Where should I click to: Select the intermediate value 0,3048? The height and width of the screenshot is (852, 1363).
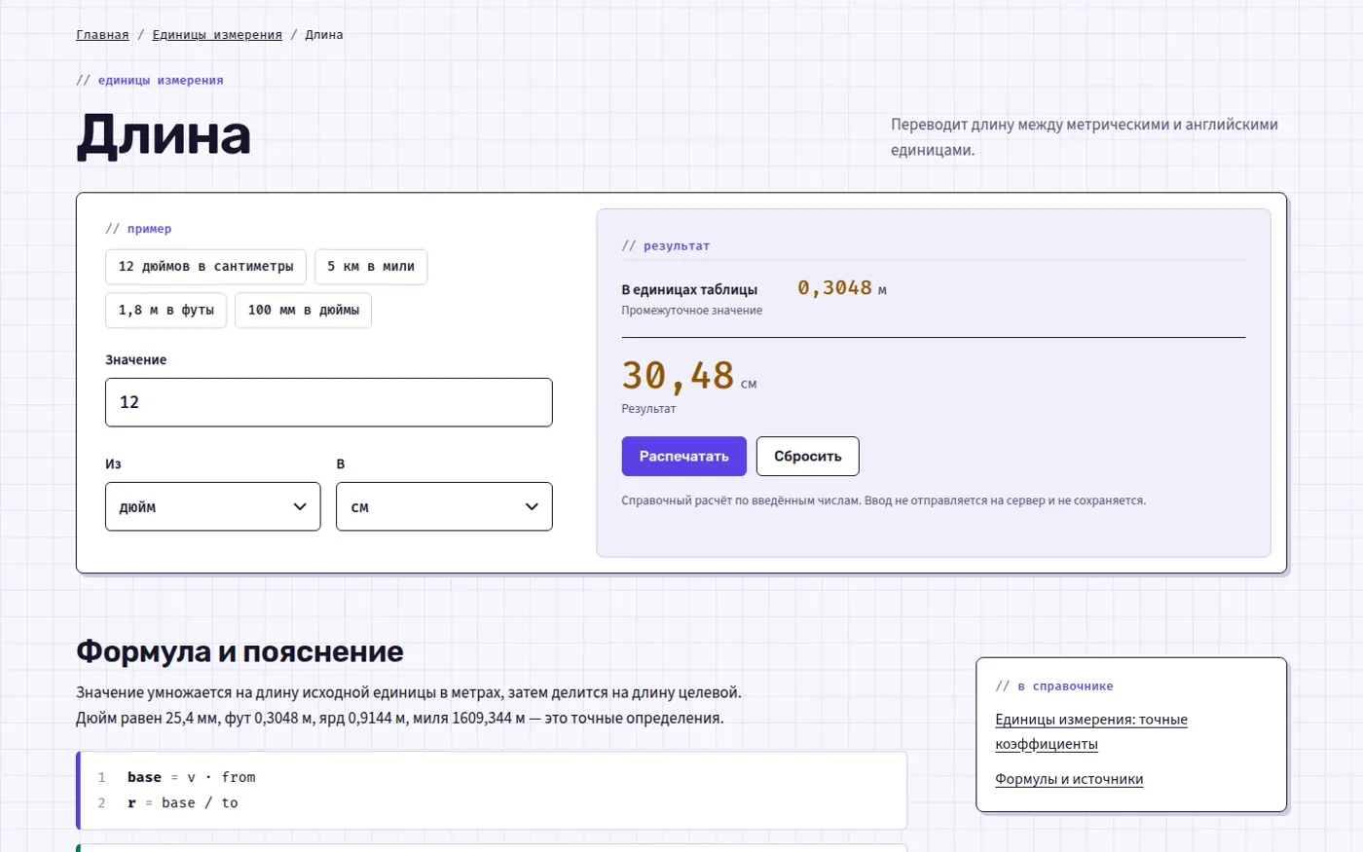tap(835, 288)
